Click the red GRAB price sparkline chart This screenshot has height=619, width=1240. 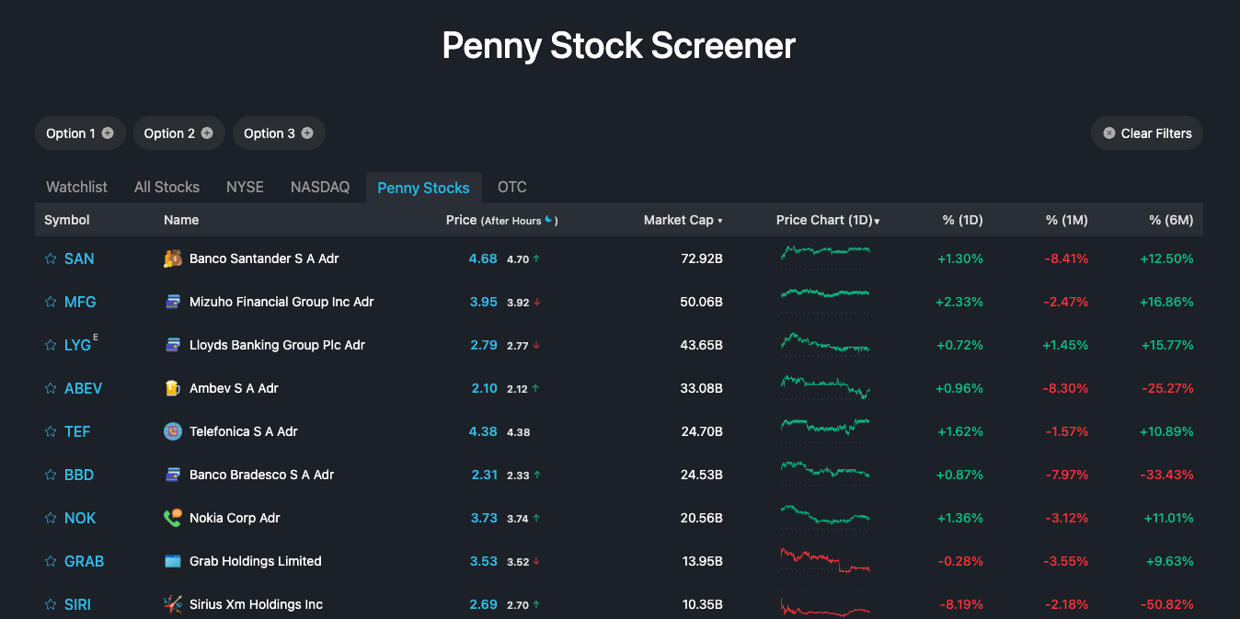tap(824, 560)
